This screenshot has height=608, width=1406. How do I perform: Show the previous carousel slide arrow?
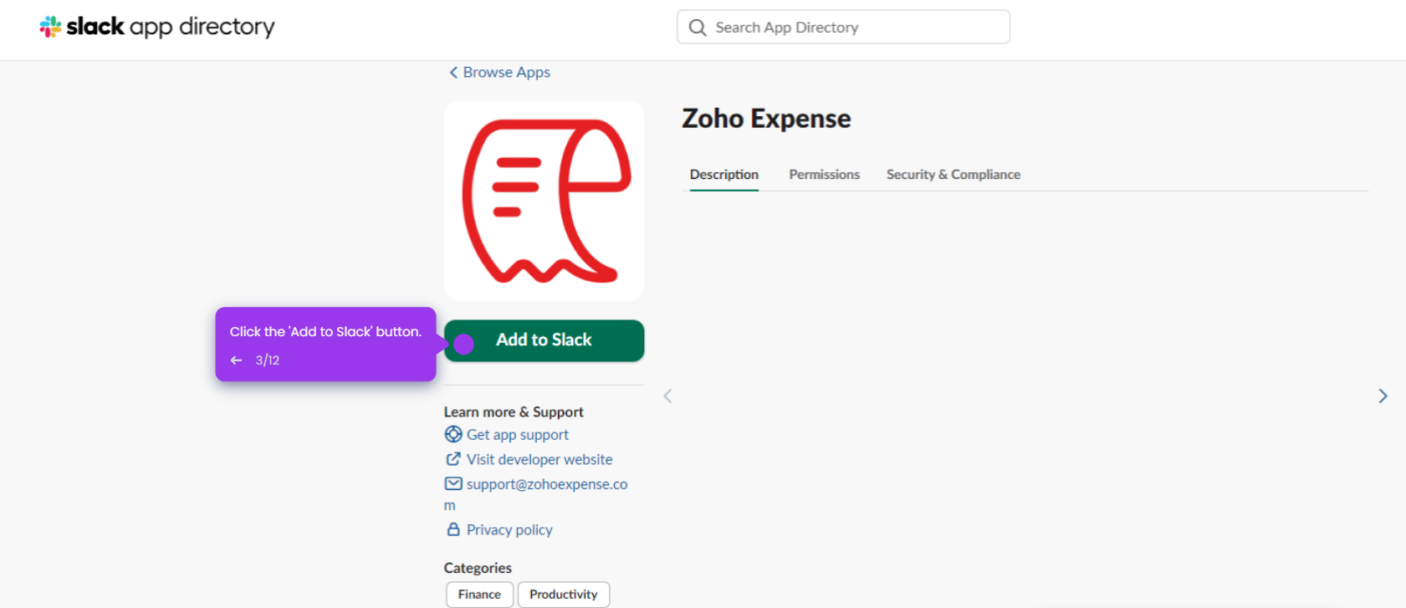[667, 396]
